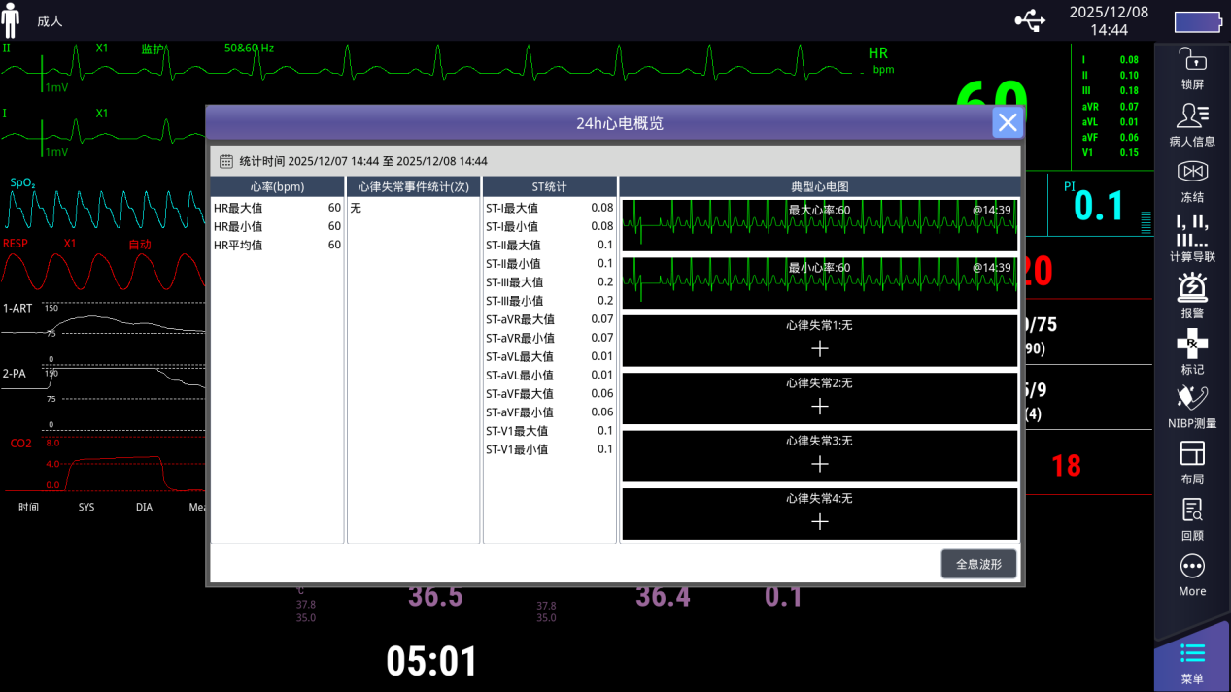Add arrhythmia 1 (心律失常1) plus slot
Screen dimensions: 1231x692
pyautogui.click(x=819, y=348)
